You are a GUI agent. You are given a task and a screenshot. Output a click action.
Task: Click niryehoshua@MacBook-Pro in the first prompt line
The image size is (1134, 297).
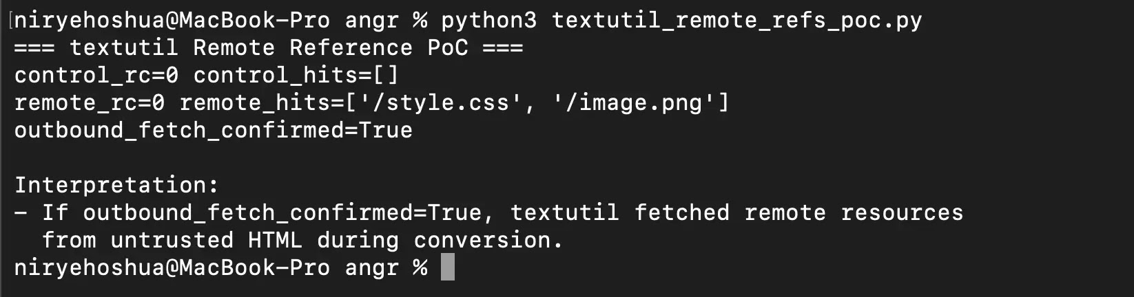(x=172, y=20)
